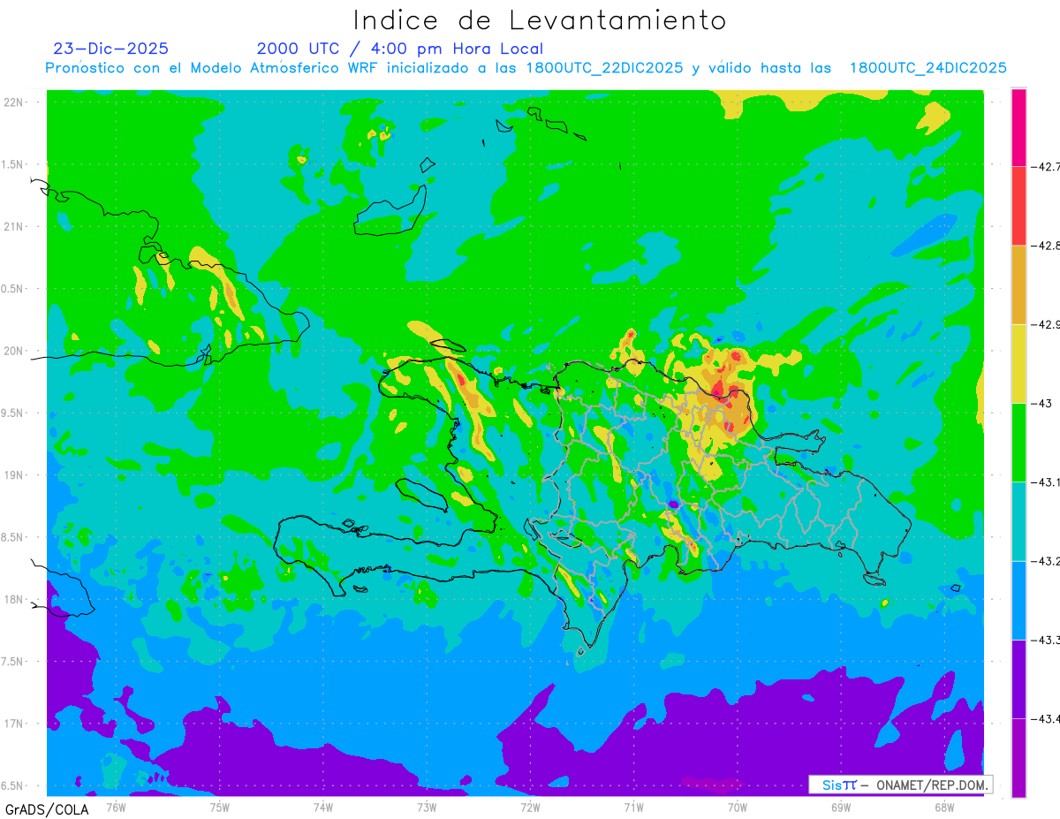
Task: Click the longitude label "70W"
Action: 738,808
